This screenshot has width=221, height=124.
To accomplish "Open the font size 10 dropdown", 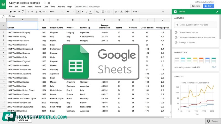I will pos(70,12).
